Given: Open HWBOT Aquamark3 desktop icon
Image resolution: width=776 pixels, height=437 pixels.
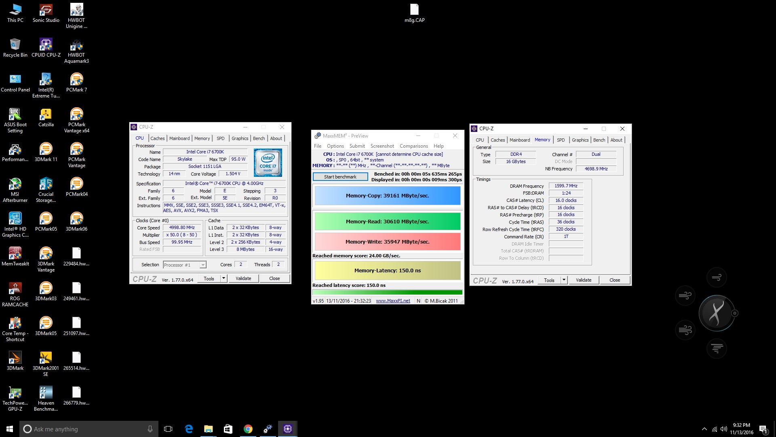Looking at the screenshot, I should point(76,51).
